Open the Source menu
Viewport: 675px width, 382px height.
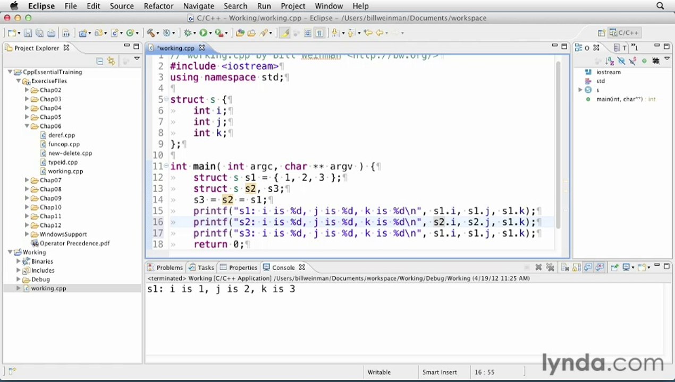122,6
